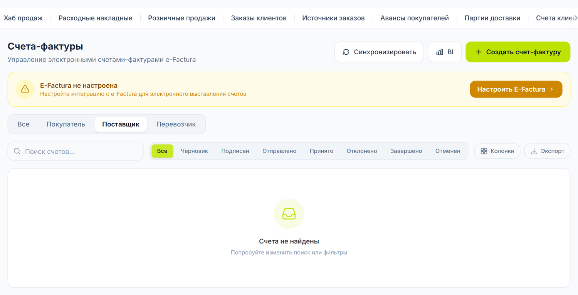
Task: Click the Синхронизировать button
Action: [379, 52]
